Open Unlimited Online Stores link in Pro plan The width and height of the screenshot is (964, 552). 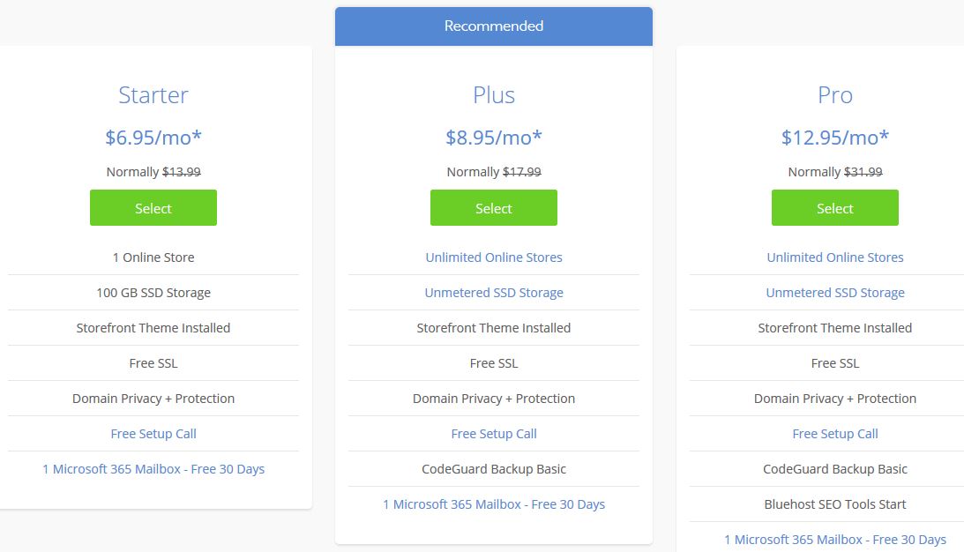[835, 257]
